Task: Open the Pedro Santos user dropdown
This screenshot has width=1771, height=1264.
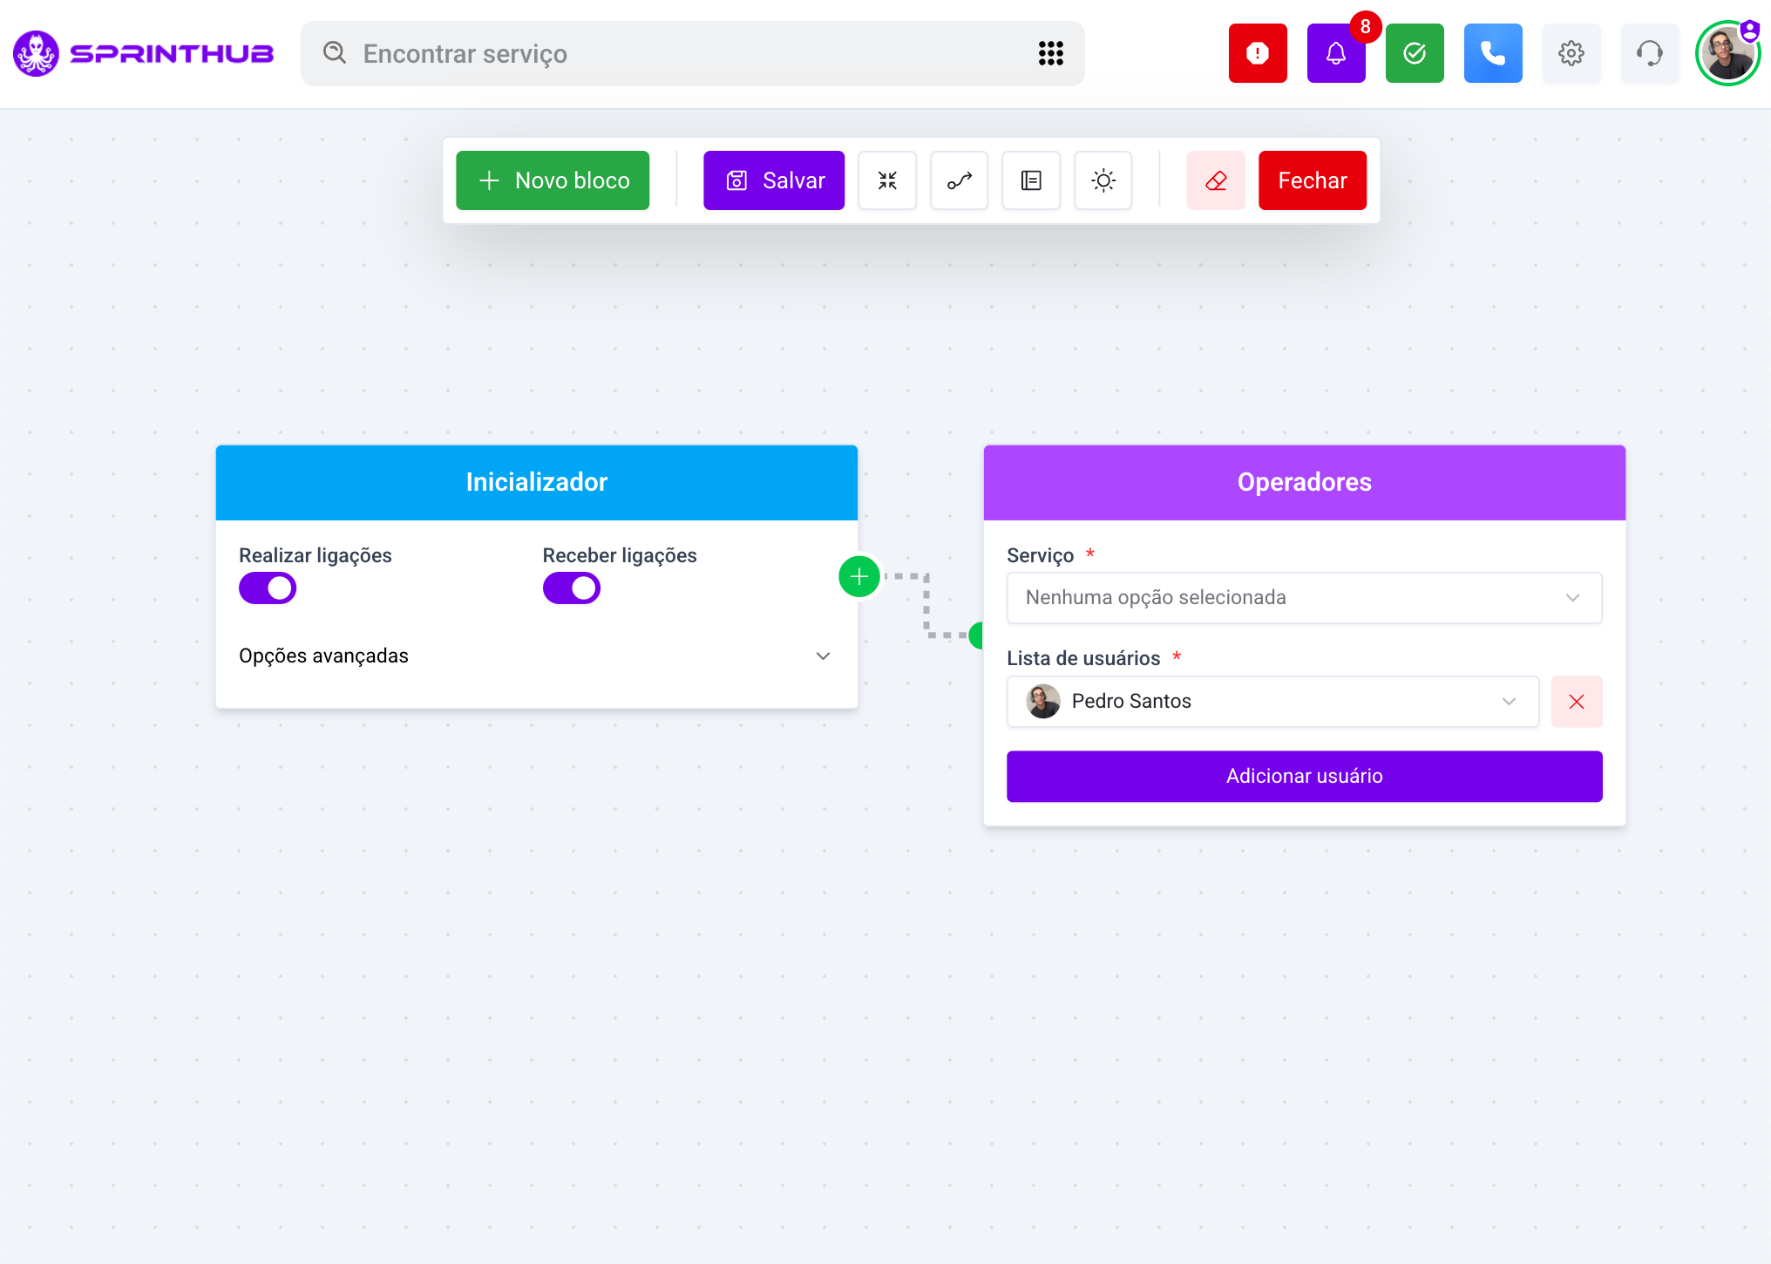Action: click(x=1272, y=702)
